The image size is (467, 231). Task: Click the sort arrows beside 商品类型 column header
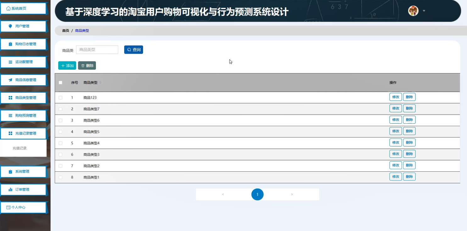(100, 83)
